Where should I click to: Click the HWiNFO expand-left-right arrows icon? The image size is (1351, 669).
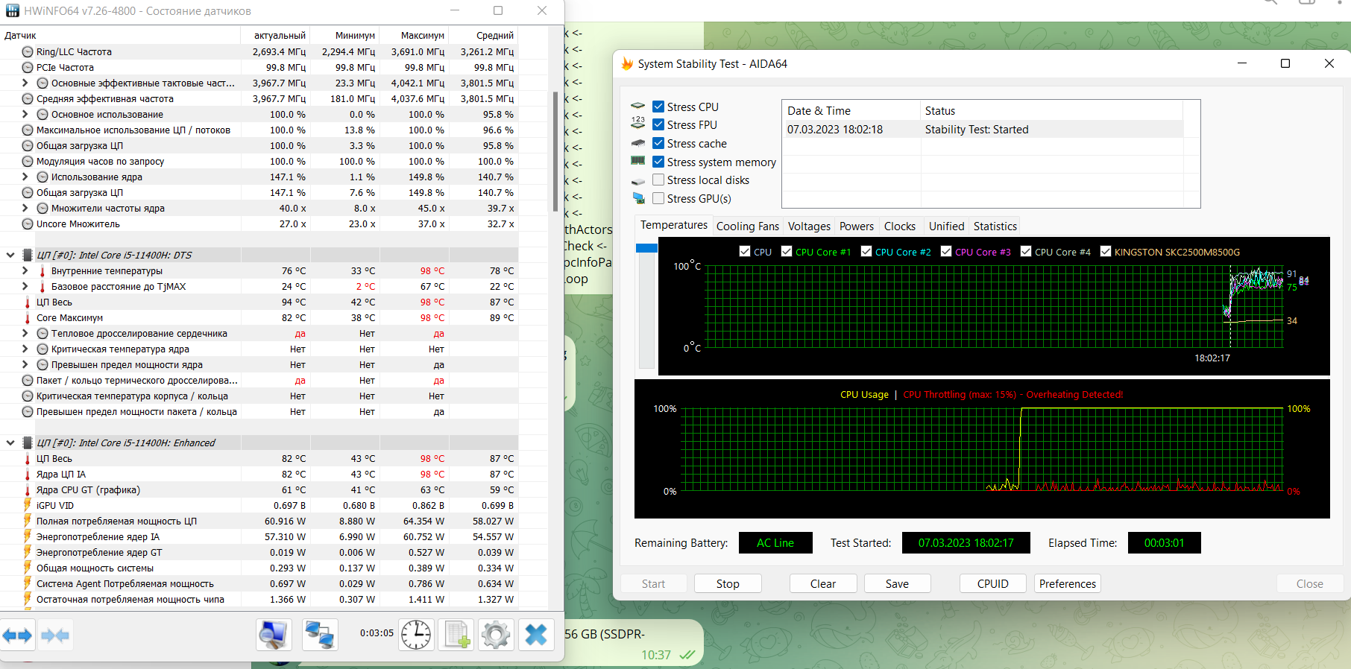pos(17,635)
